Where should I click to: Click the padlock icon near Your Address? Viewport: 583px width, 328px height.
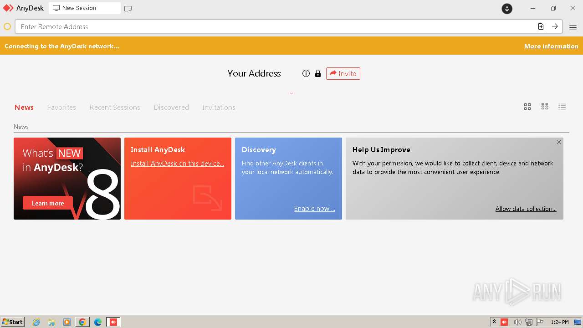(318, 73)
